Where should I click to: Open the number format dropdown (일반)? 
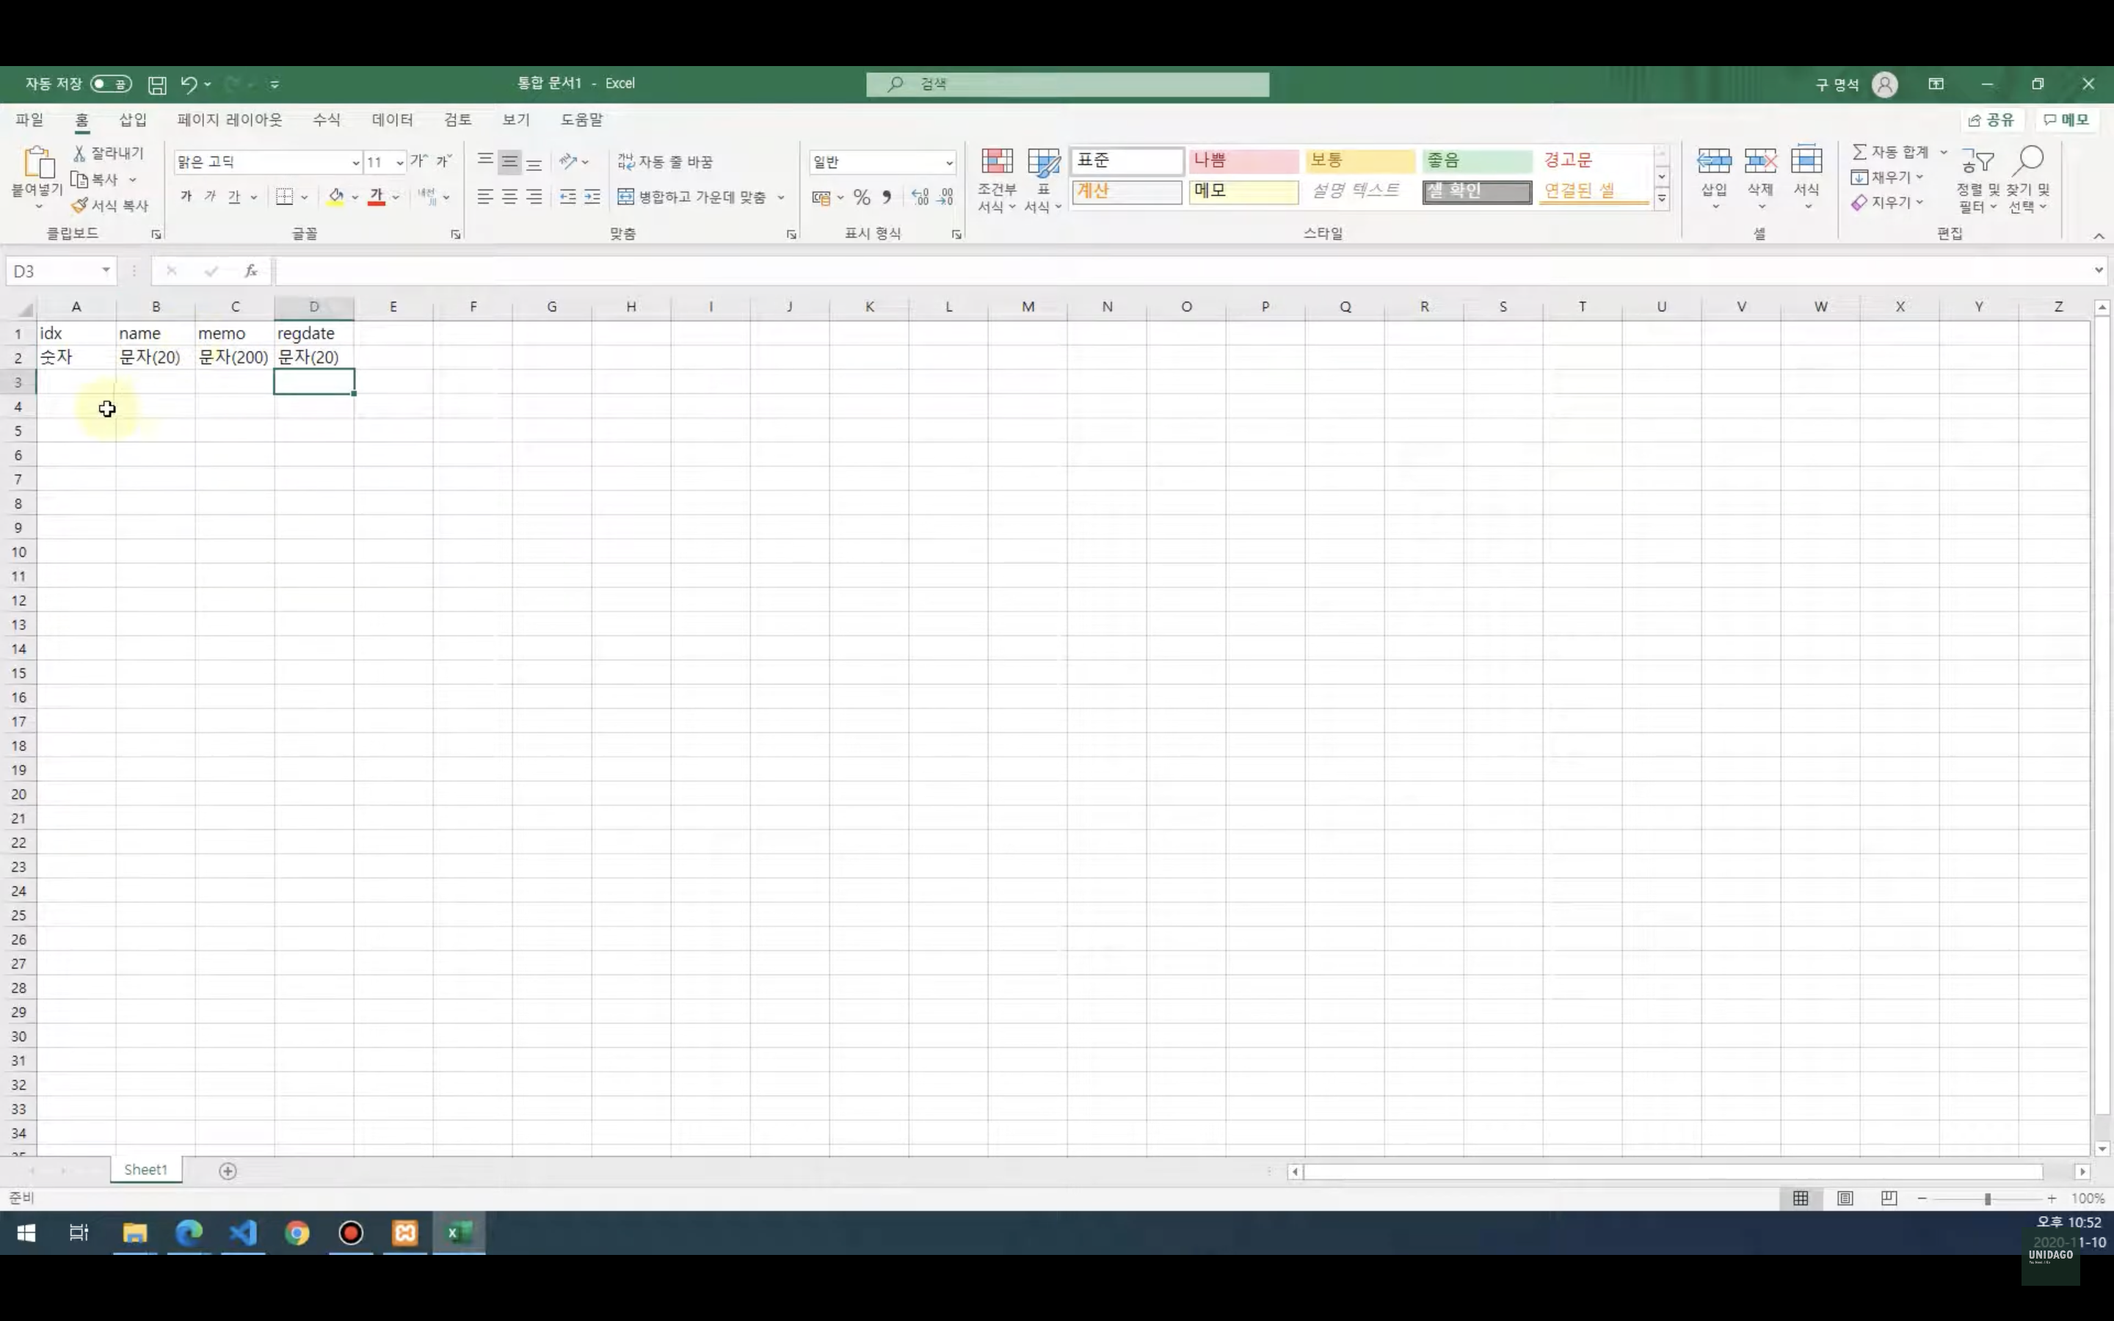[x=948, y=162]
